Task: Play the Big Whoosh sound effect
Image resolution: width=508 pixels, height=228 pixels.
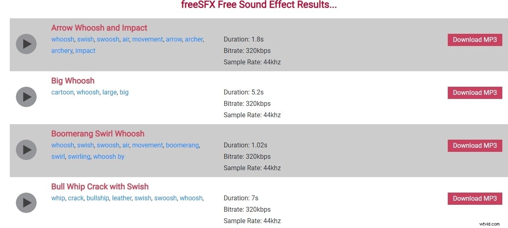Action: [x=26, y=97]
